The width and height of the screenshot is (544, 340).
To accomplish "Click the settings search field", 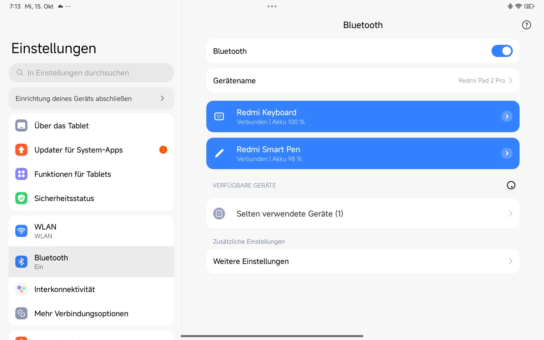I will tap(91, 73).
